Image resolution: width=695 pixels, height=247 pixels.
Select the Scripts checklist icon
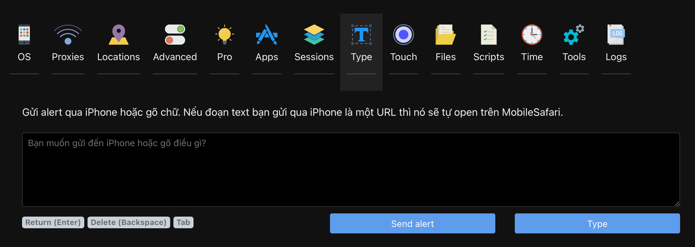click(x=489, y=35)
